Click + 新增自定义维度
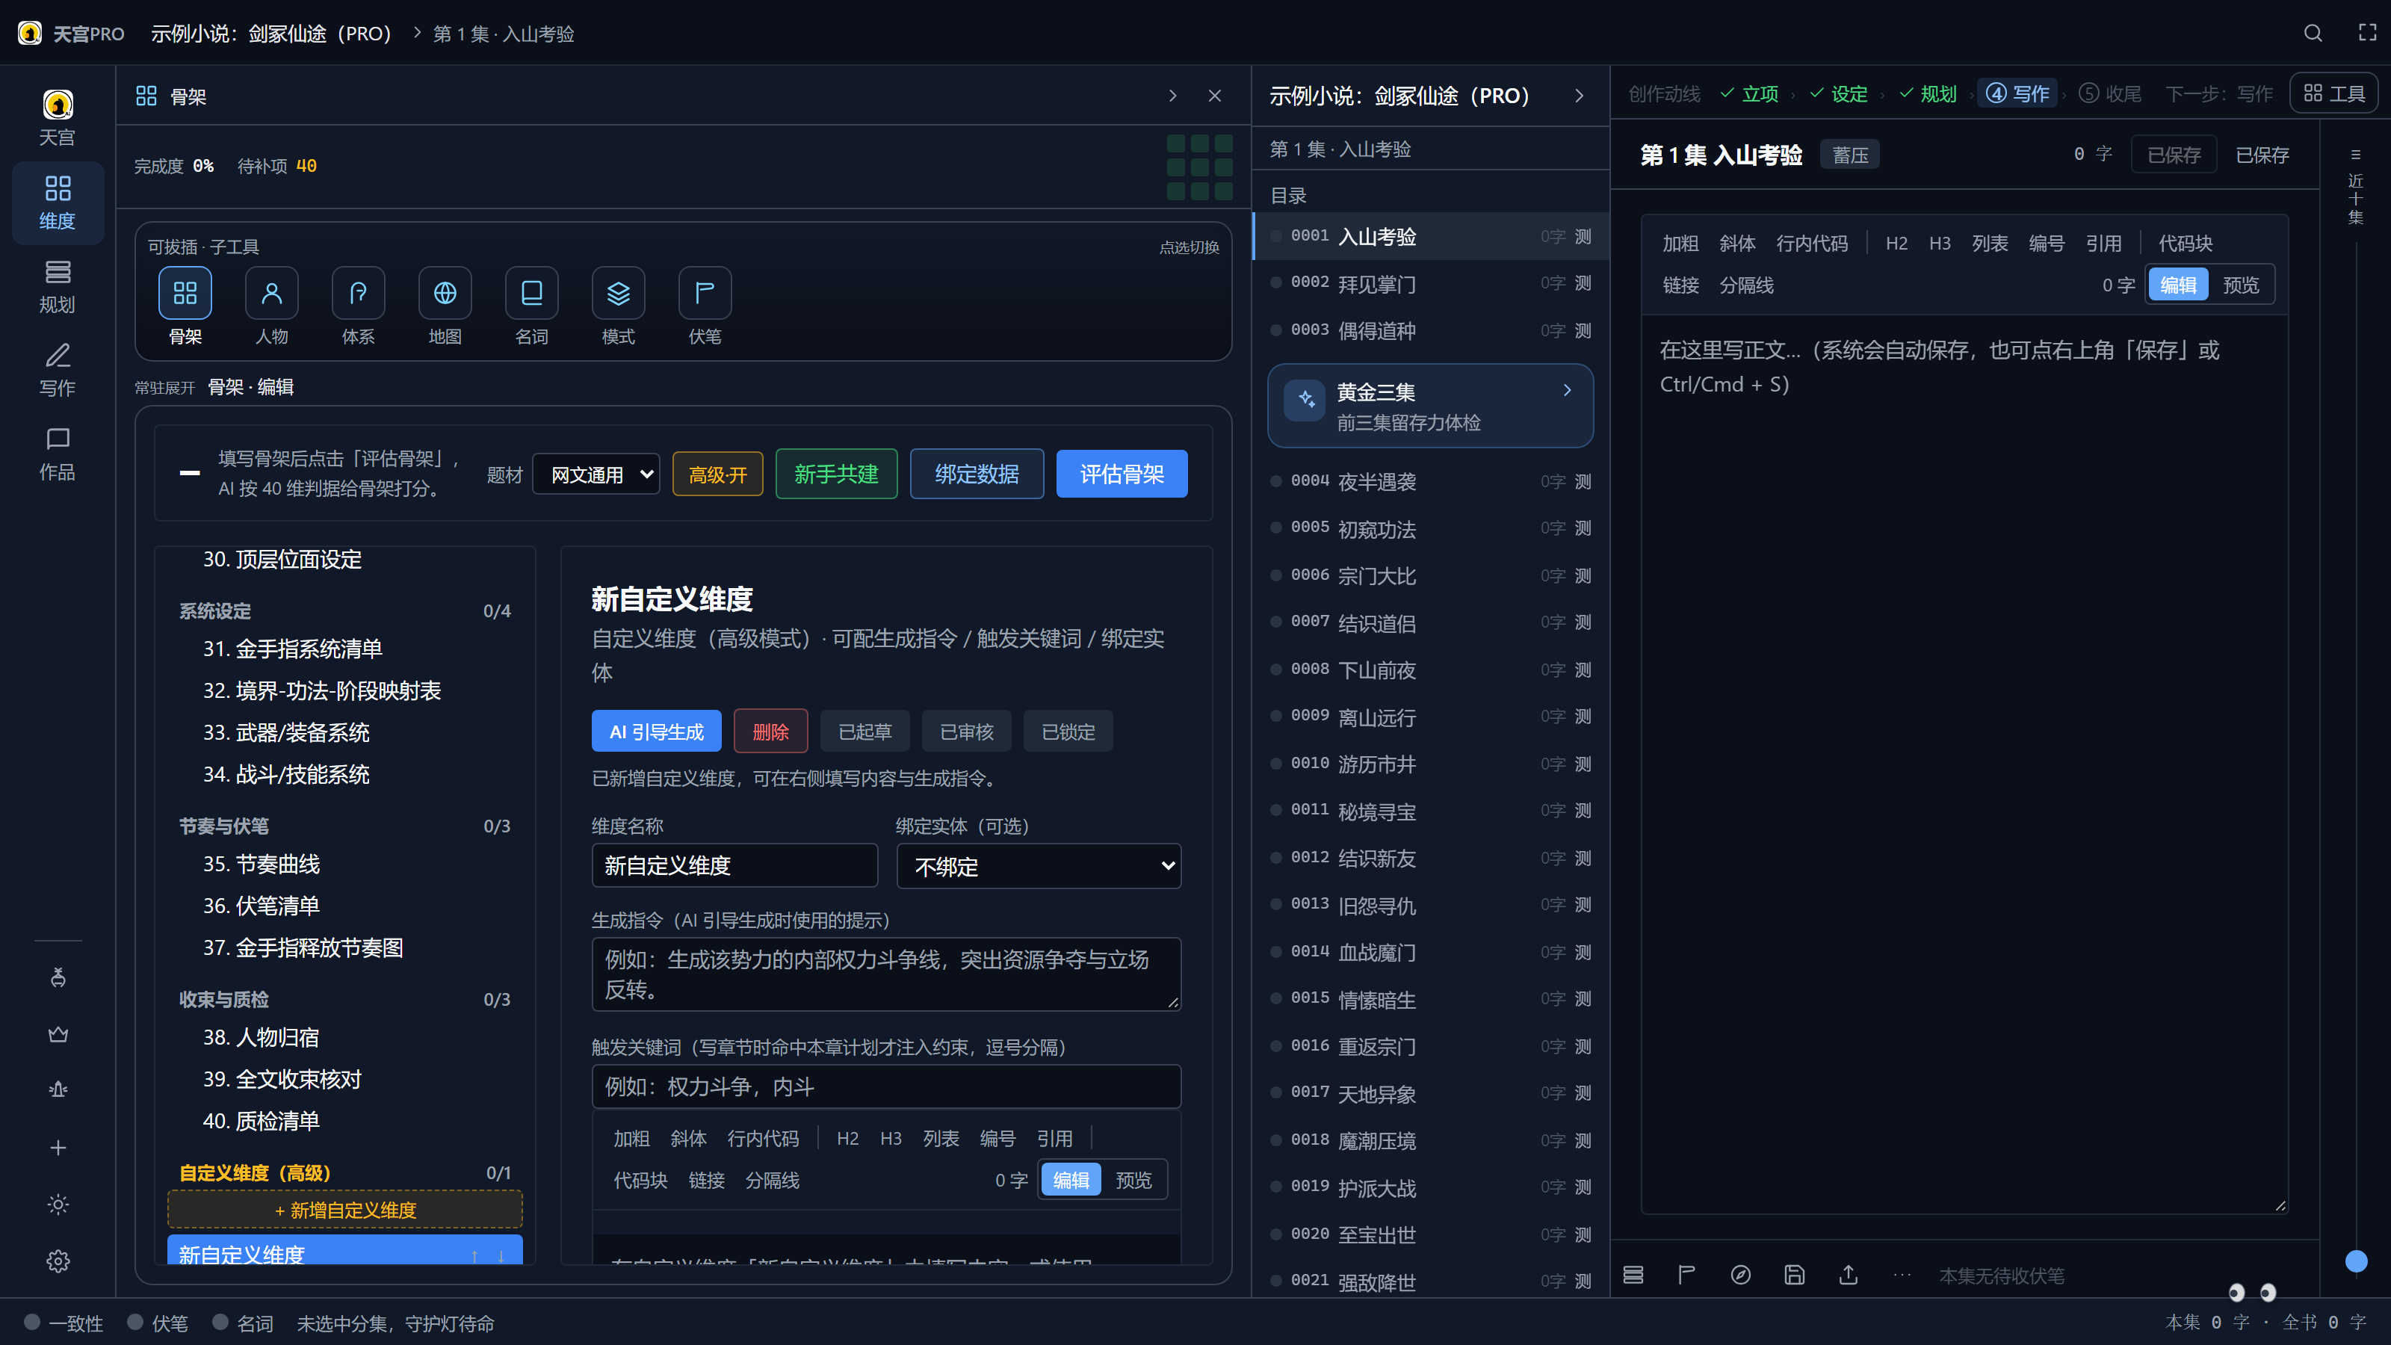The height and width of the screenshot is (1345, 2391). point(344,1210)
